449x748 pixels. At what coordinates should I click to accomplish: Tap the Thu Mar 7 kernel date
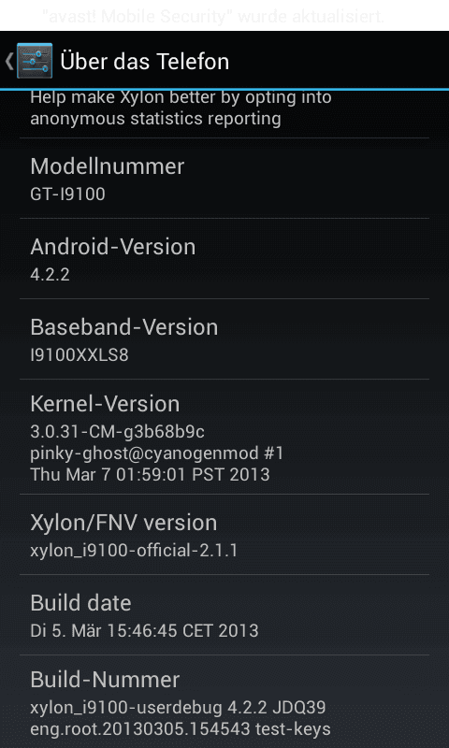150,475
